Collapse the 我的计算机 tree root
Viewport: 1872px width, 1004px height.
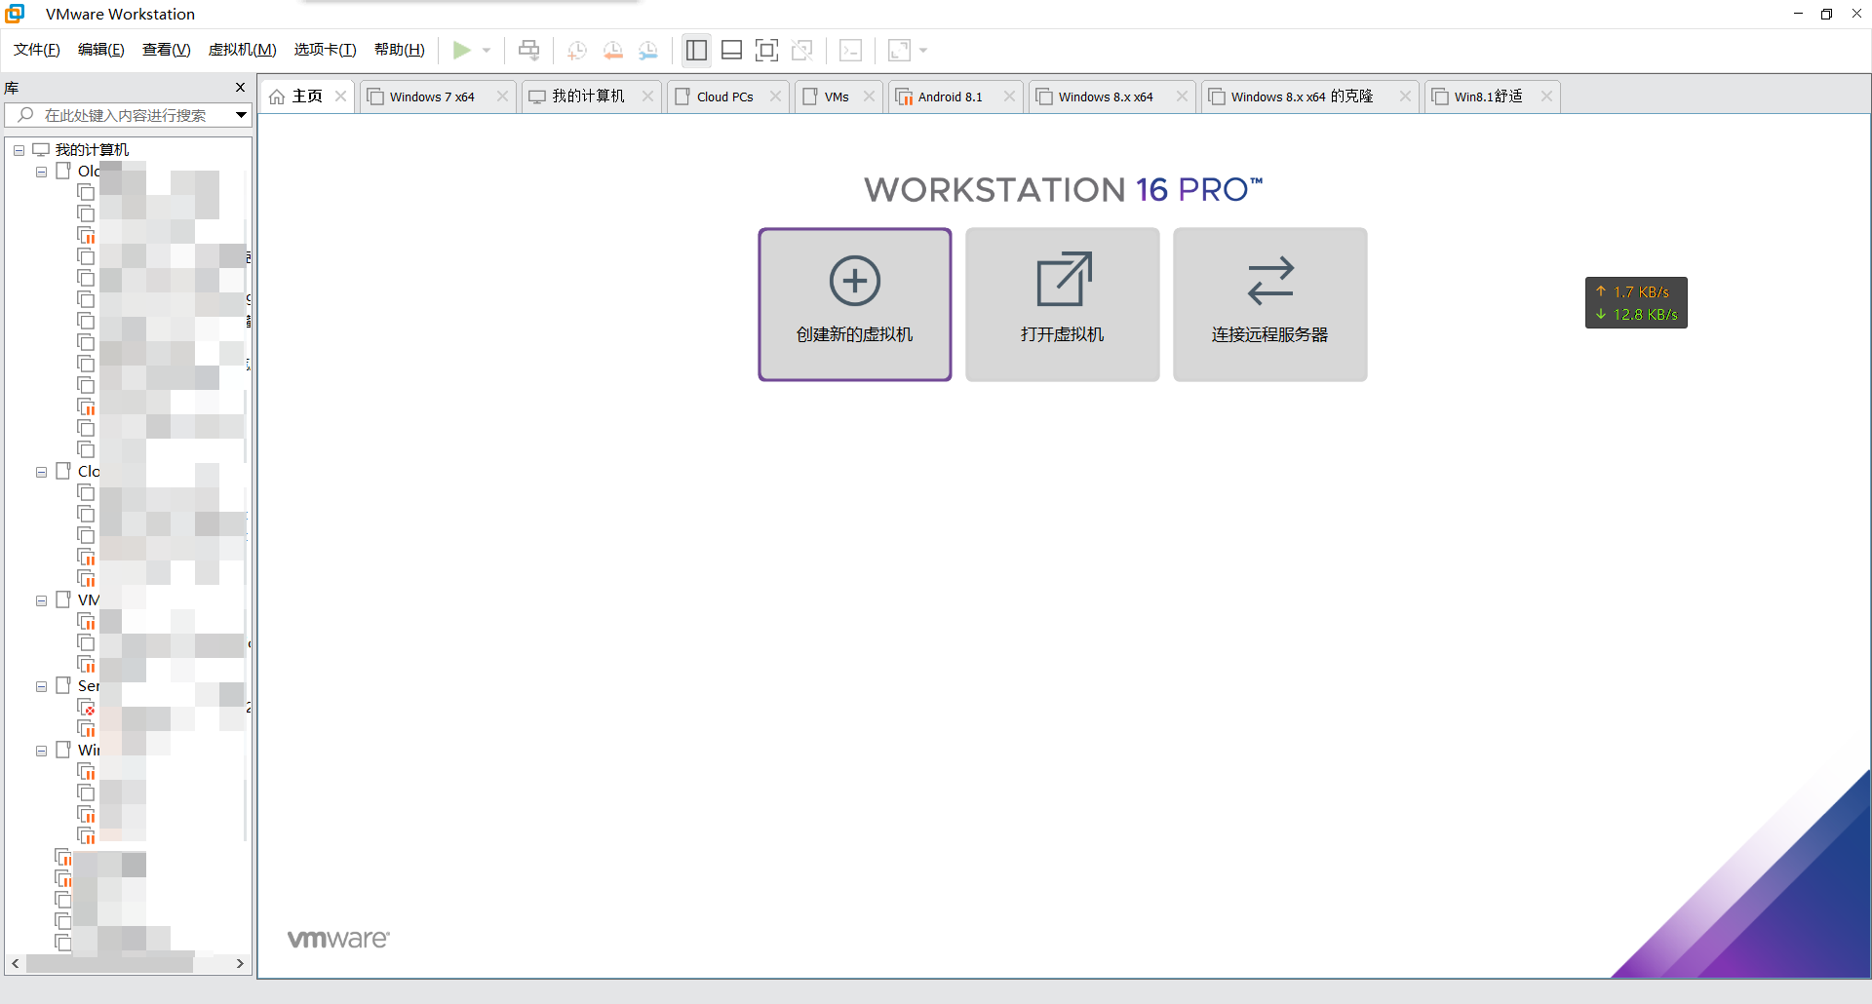click(19, 150)
